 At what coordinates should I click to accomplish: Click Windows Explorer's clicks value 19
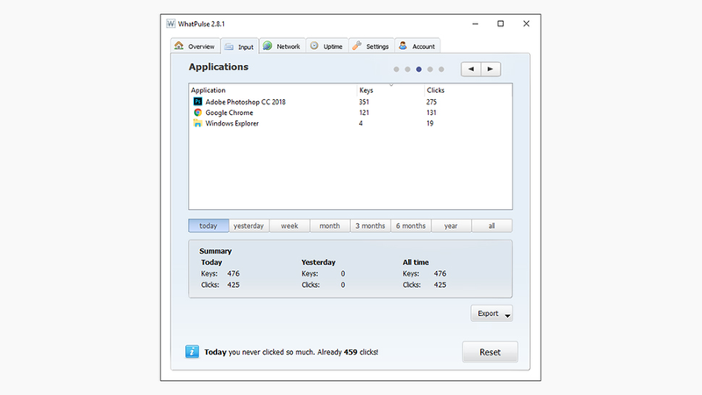coord(429,123)
